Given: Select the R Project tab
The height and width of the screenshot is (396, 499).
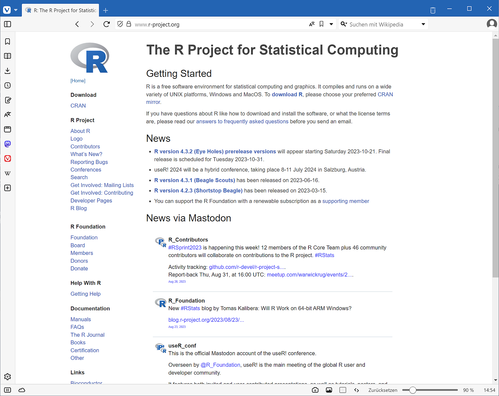Looking at the screenshot, I should click(61, 10).
